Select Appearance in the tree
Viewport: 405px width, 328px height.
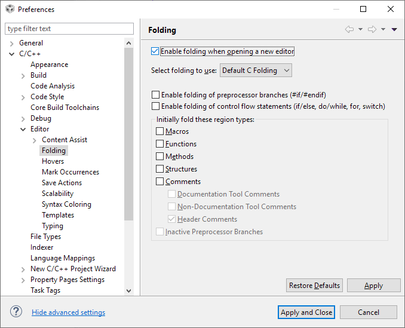(x=50, y=65)
